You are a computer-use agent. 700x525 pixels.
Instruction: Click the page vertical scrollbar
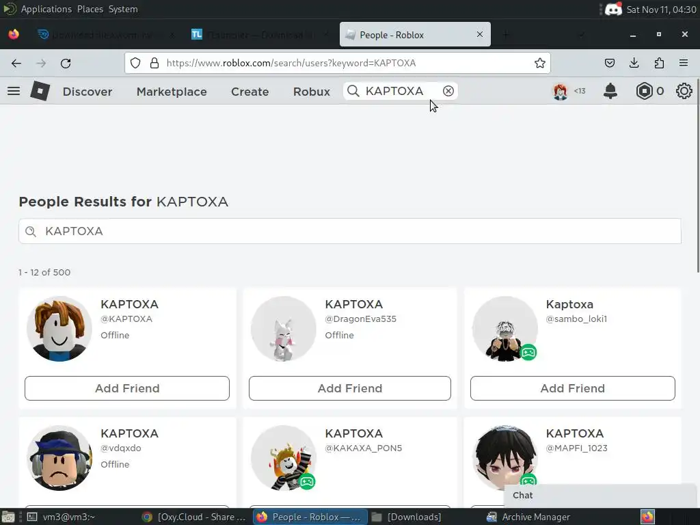(x=698, y=176)
